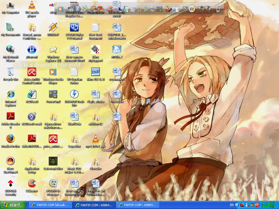Click the messenger tray icon with red X
Screen dimensions: 279x209
click(x=247, y=205)
